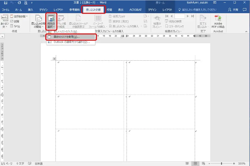This screenshot has height=166, width=250.
Task: Select the 差し込み文書 tab
Action: (x=93, y=10)
